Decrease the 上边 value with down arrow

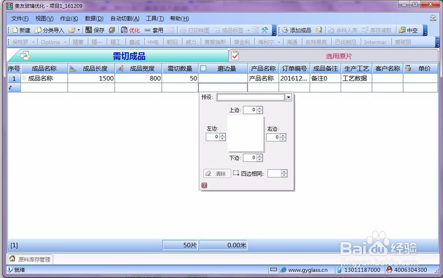coord(260,112)
